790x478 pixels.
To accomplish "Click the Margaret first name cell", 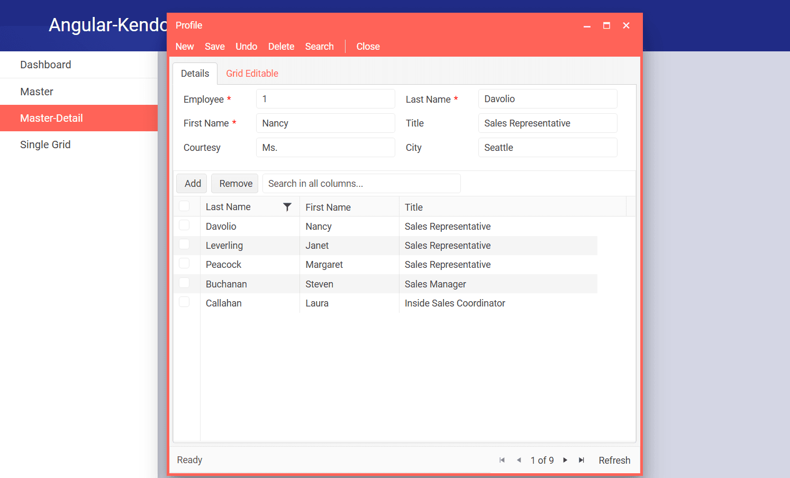I will point(349,265).
